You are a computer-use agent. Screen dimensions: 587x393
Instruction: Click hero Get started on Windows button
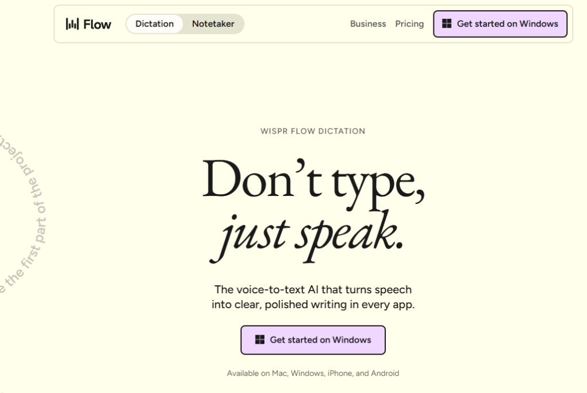313,340
